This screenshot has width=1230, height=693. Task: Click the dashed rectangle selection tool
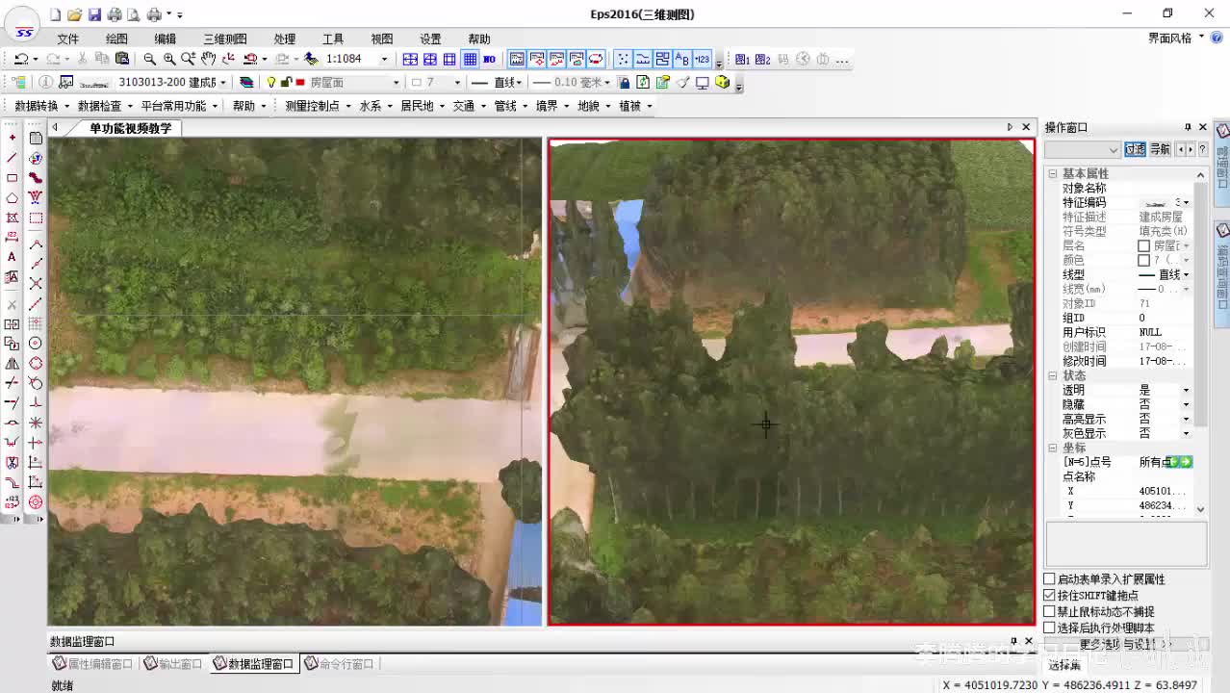[x=36, y=218]
